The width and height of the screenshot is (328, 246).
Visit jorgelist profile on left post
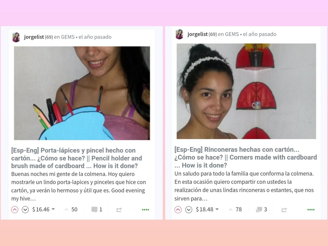34,37
